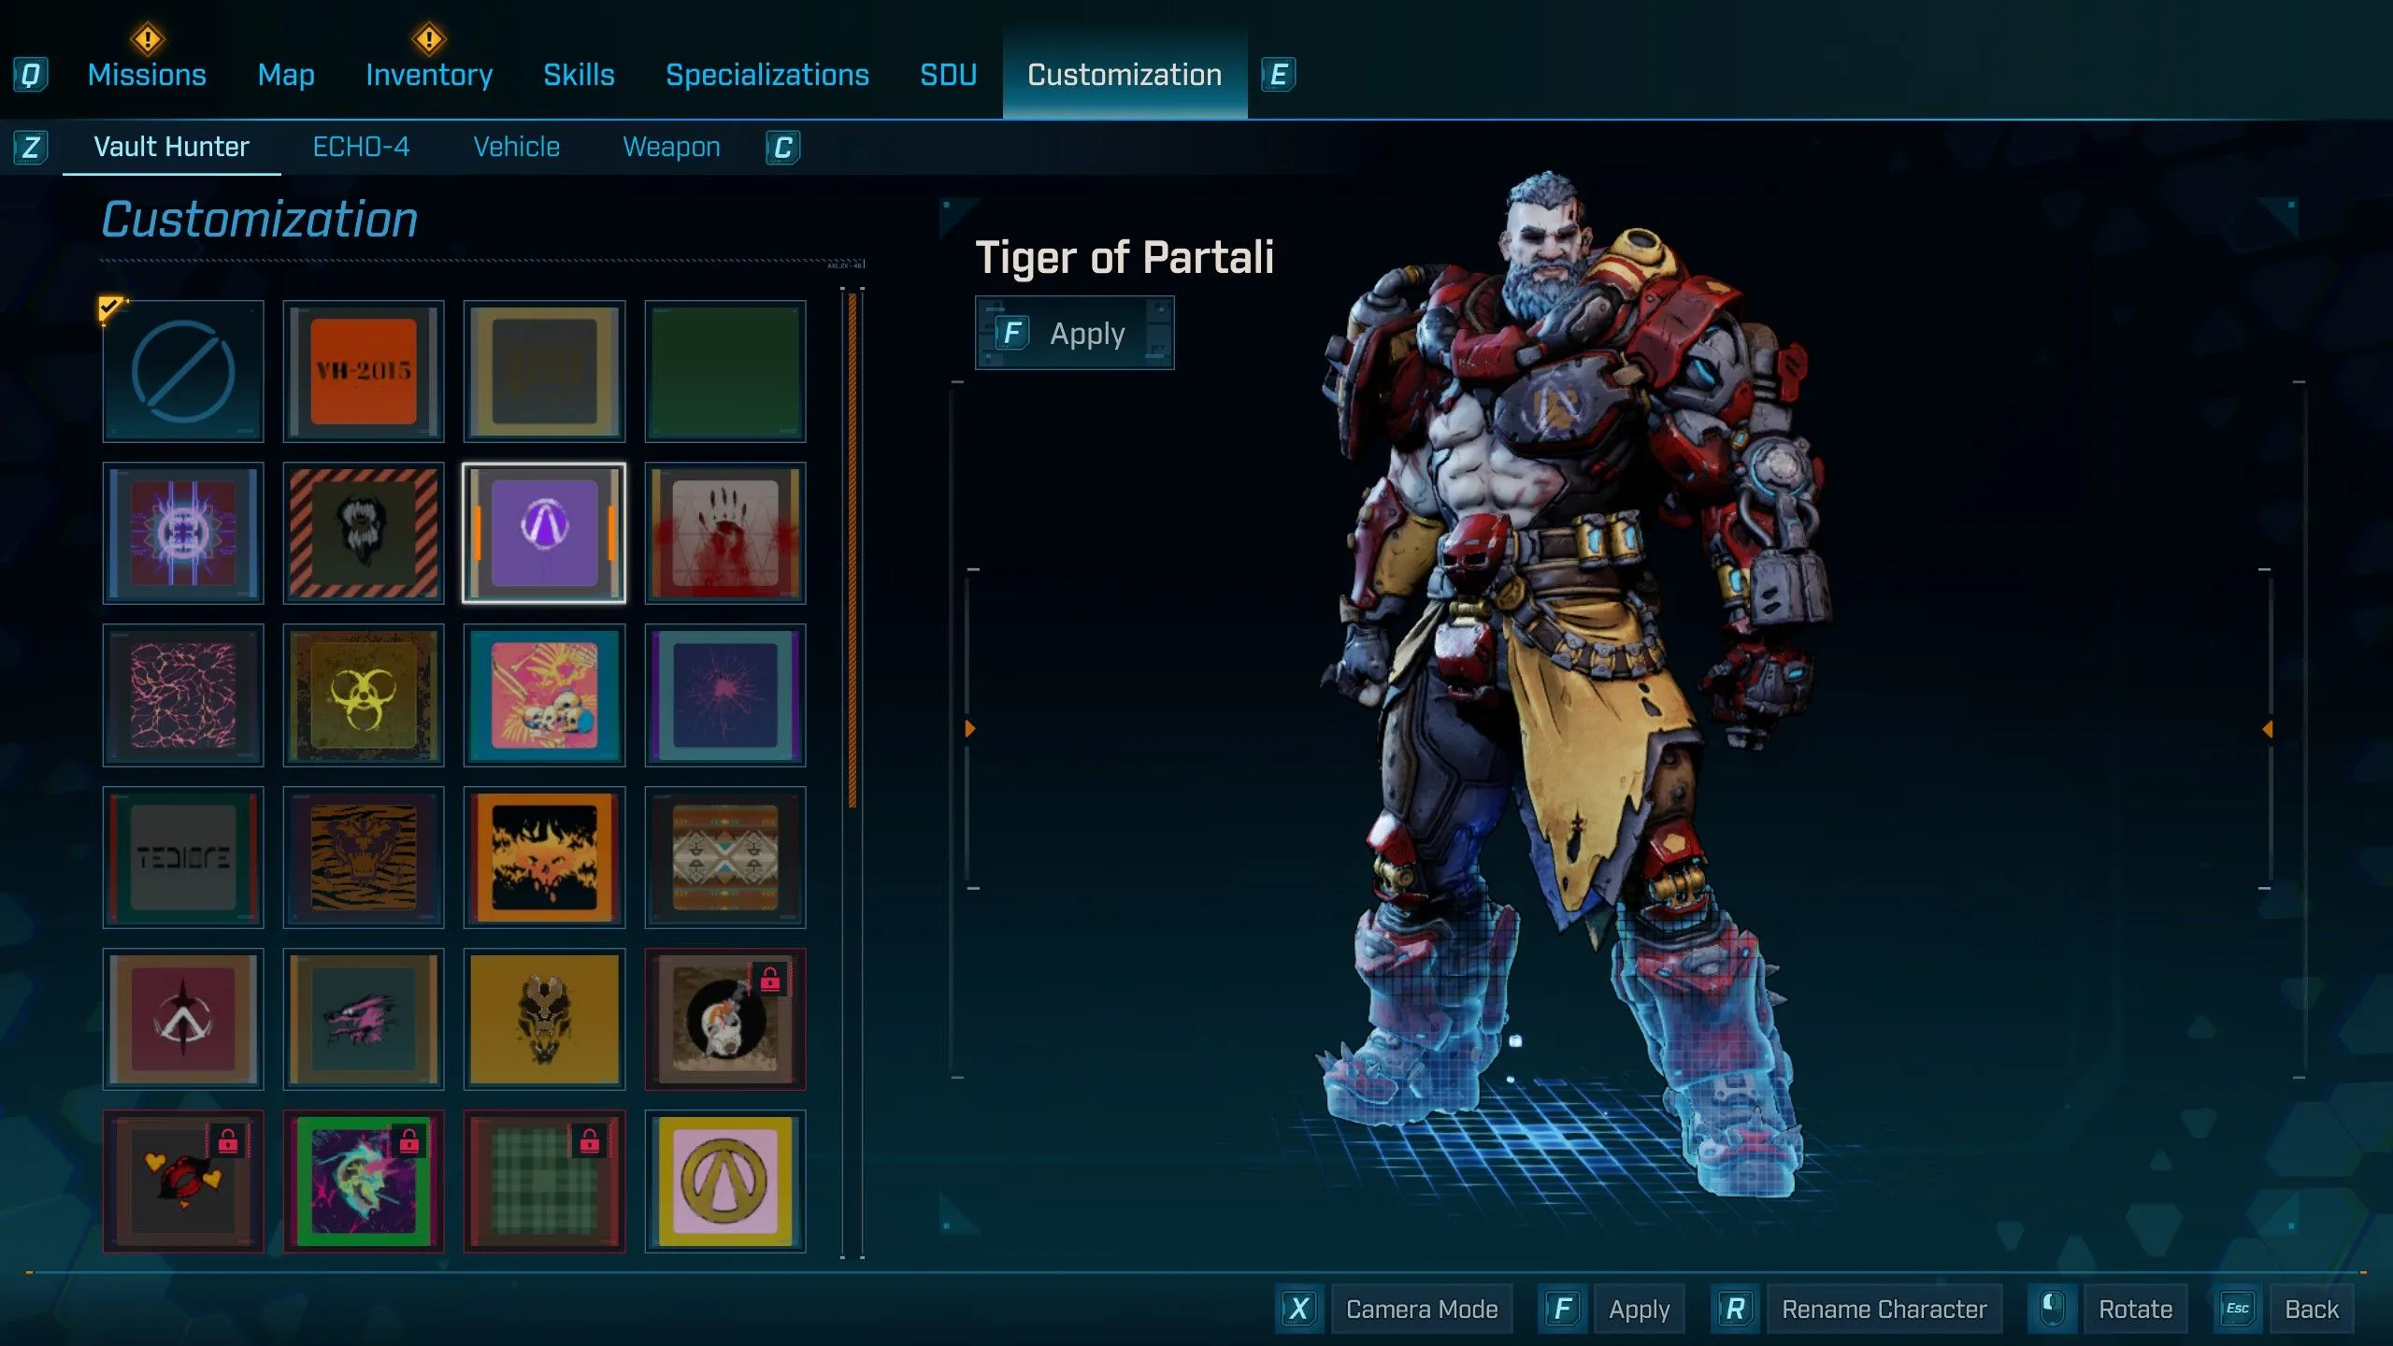The image size is (2393, 1346).
Task: Click Back in the bottom bar
Action: point(2311,1309)
